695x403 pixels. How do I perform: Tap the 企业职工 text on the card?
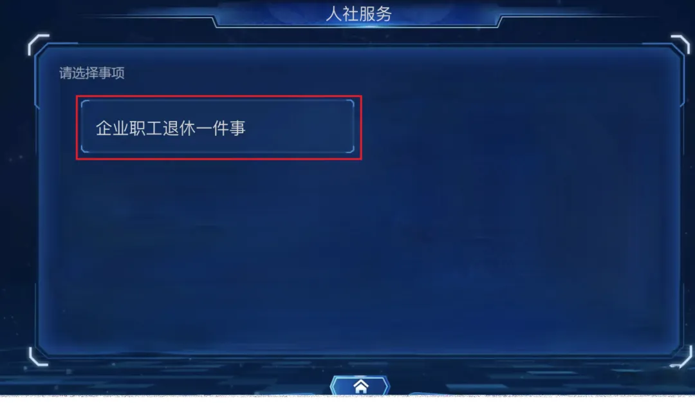point(129,128)
